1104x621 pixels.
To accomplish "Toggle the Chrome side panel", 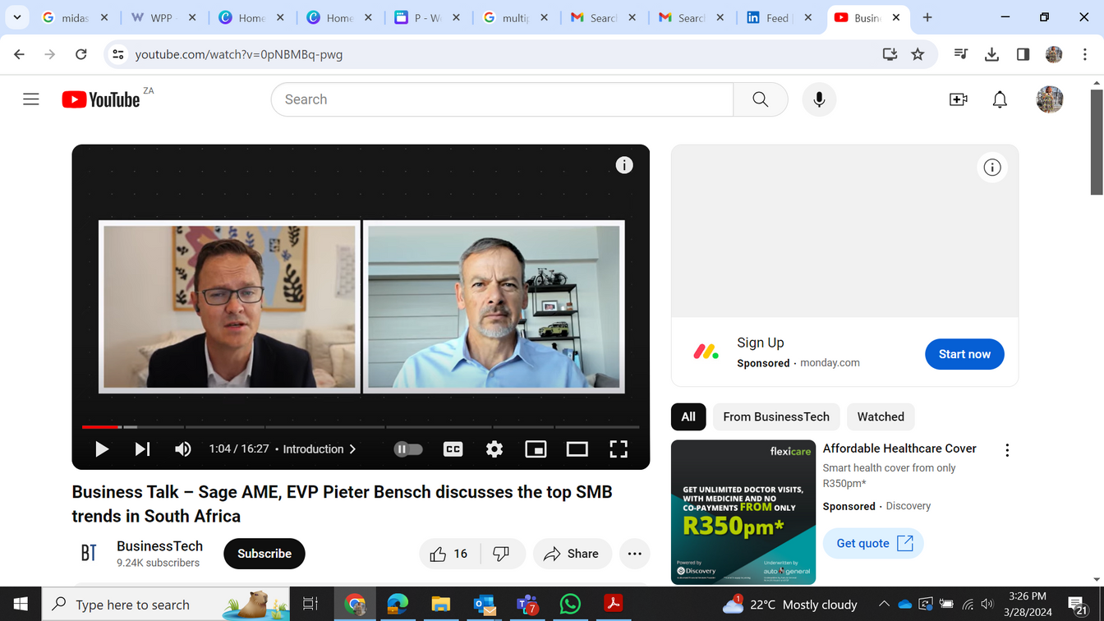I will coord(1023,54).
